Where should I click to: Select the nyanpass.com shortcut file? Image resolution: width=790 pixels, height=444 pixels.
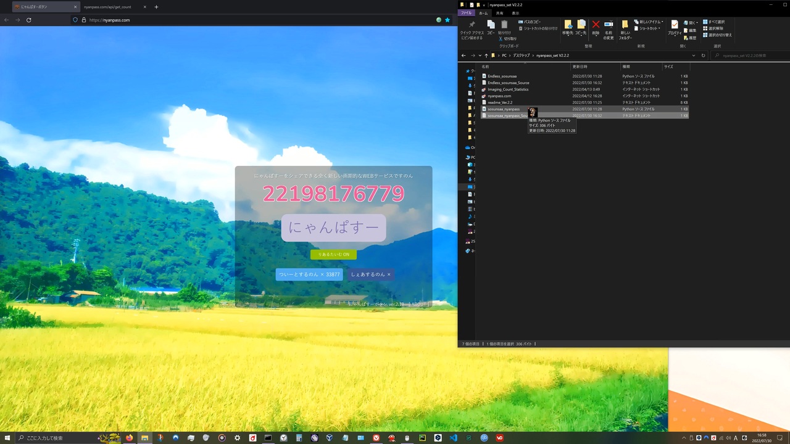pos(584,96)
